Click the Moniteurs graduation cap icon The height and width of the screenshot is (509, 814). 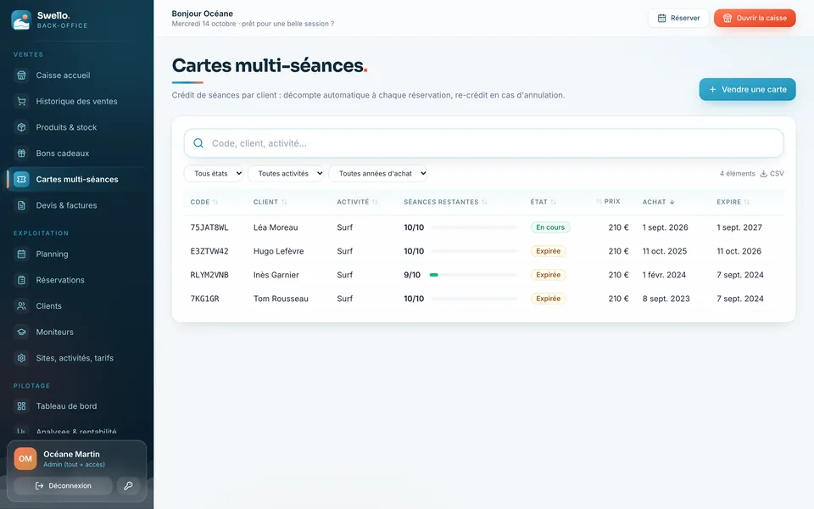(x=21, y=332)
